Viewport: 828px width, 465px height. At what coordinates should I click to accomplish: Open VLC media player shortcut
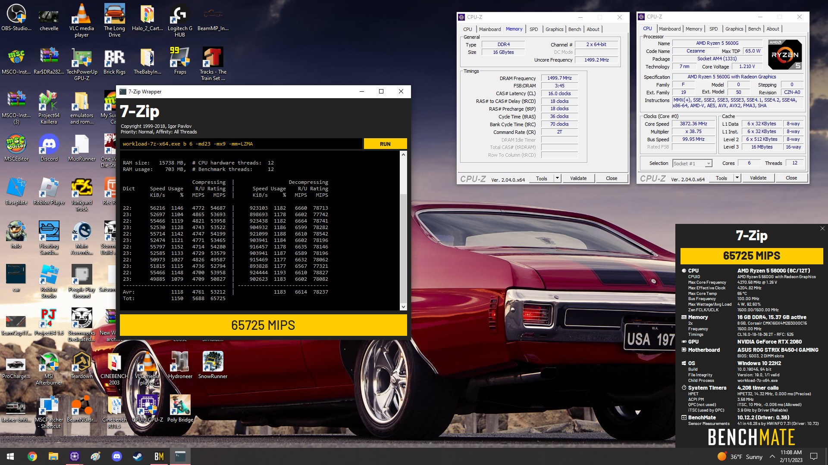click(82, 20)
